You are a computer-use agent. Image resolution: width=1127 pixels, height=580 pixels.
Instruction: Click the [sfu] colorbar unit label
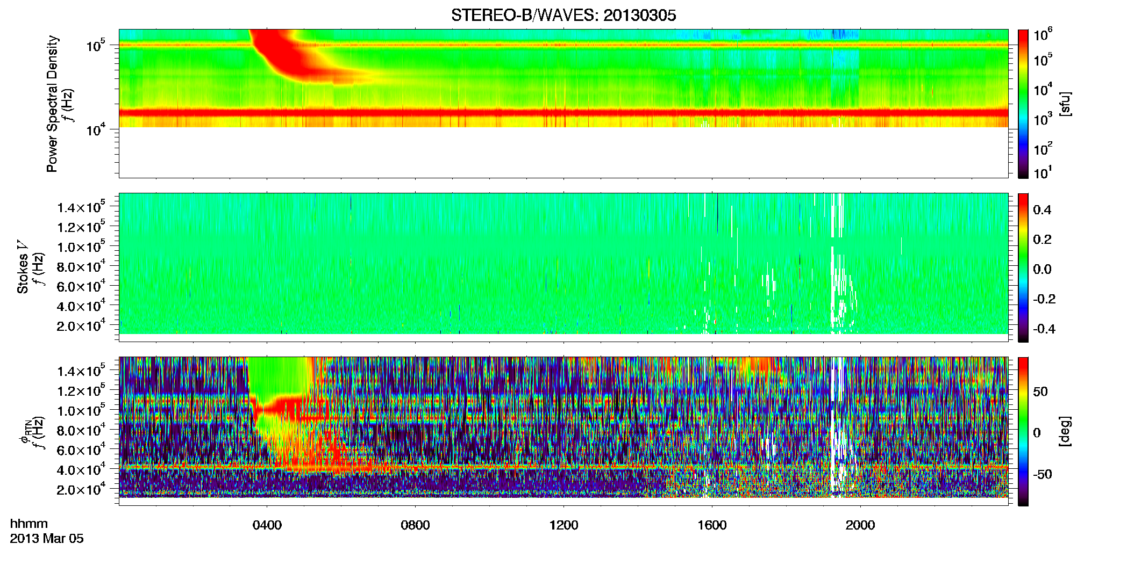(x=1065, y=104)
